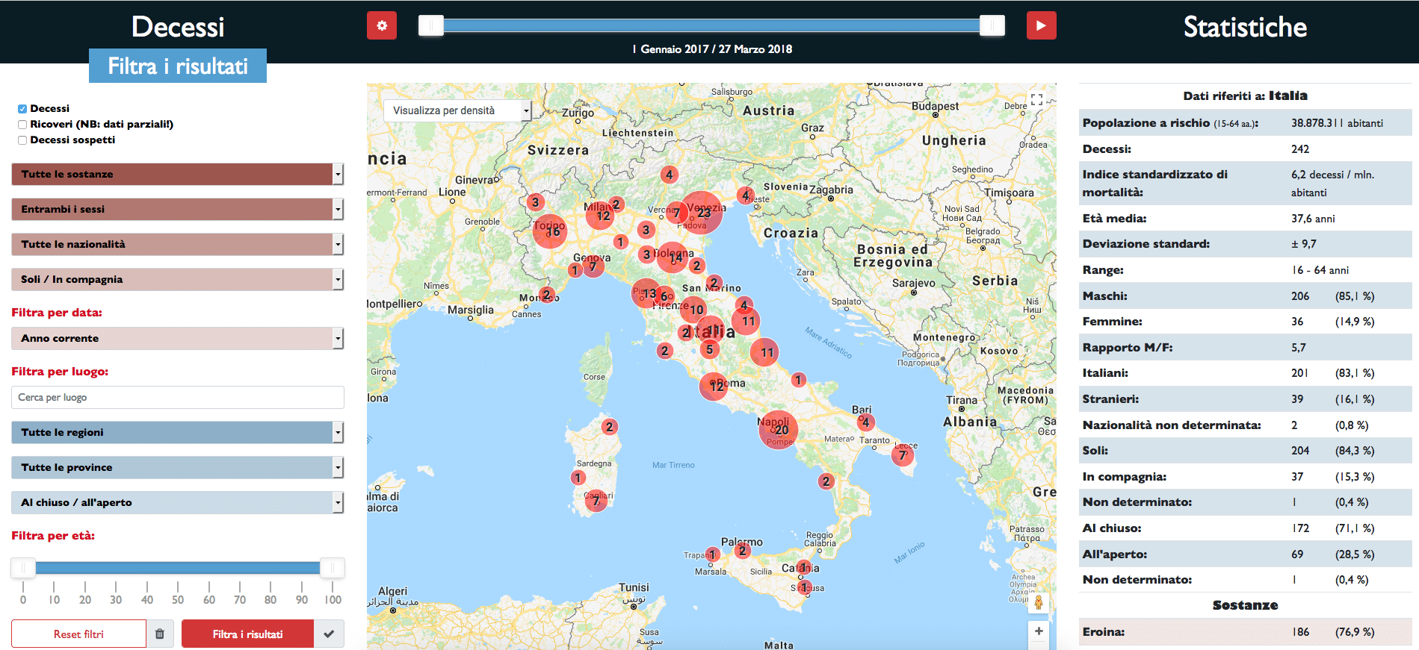Click the Reset filtri button
This screenshot has width=1419, height=650.
(78, 634)
